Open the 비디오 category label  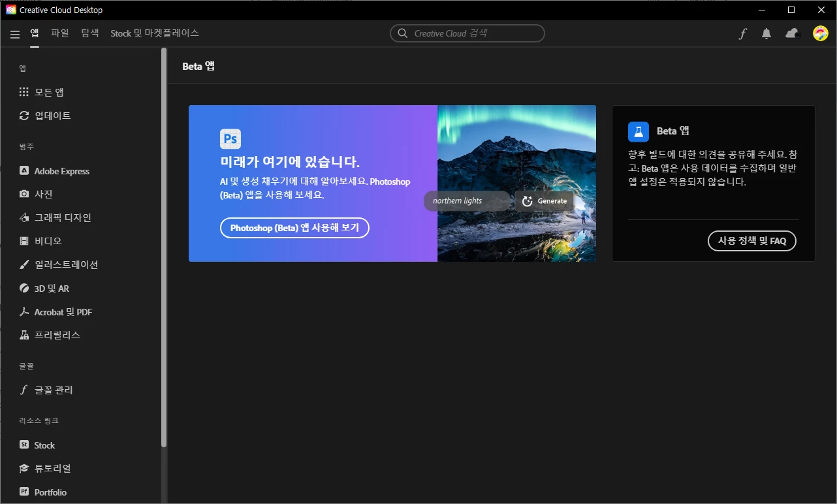click(x=48, y=241)
